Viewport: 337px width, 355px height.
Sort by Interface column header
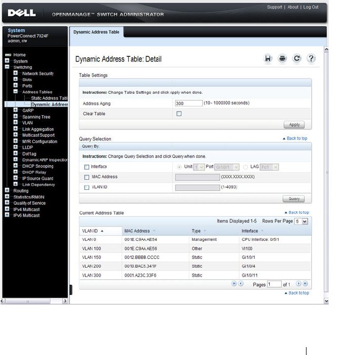pyautogui.click(x=250, y=231)
